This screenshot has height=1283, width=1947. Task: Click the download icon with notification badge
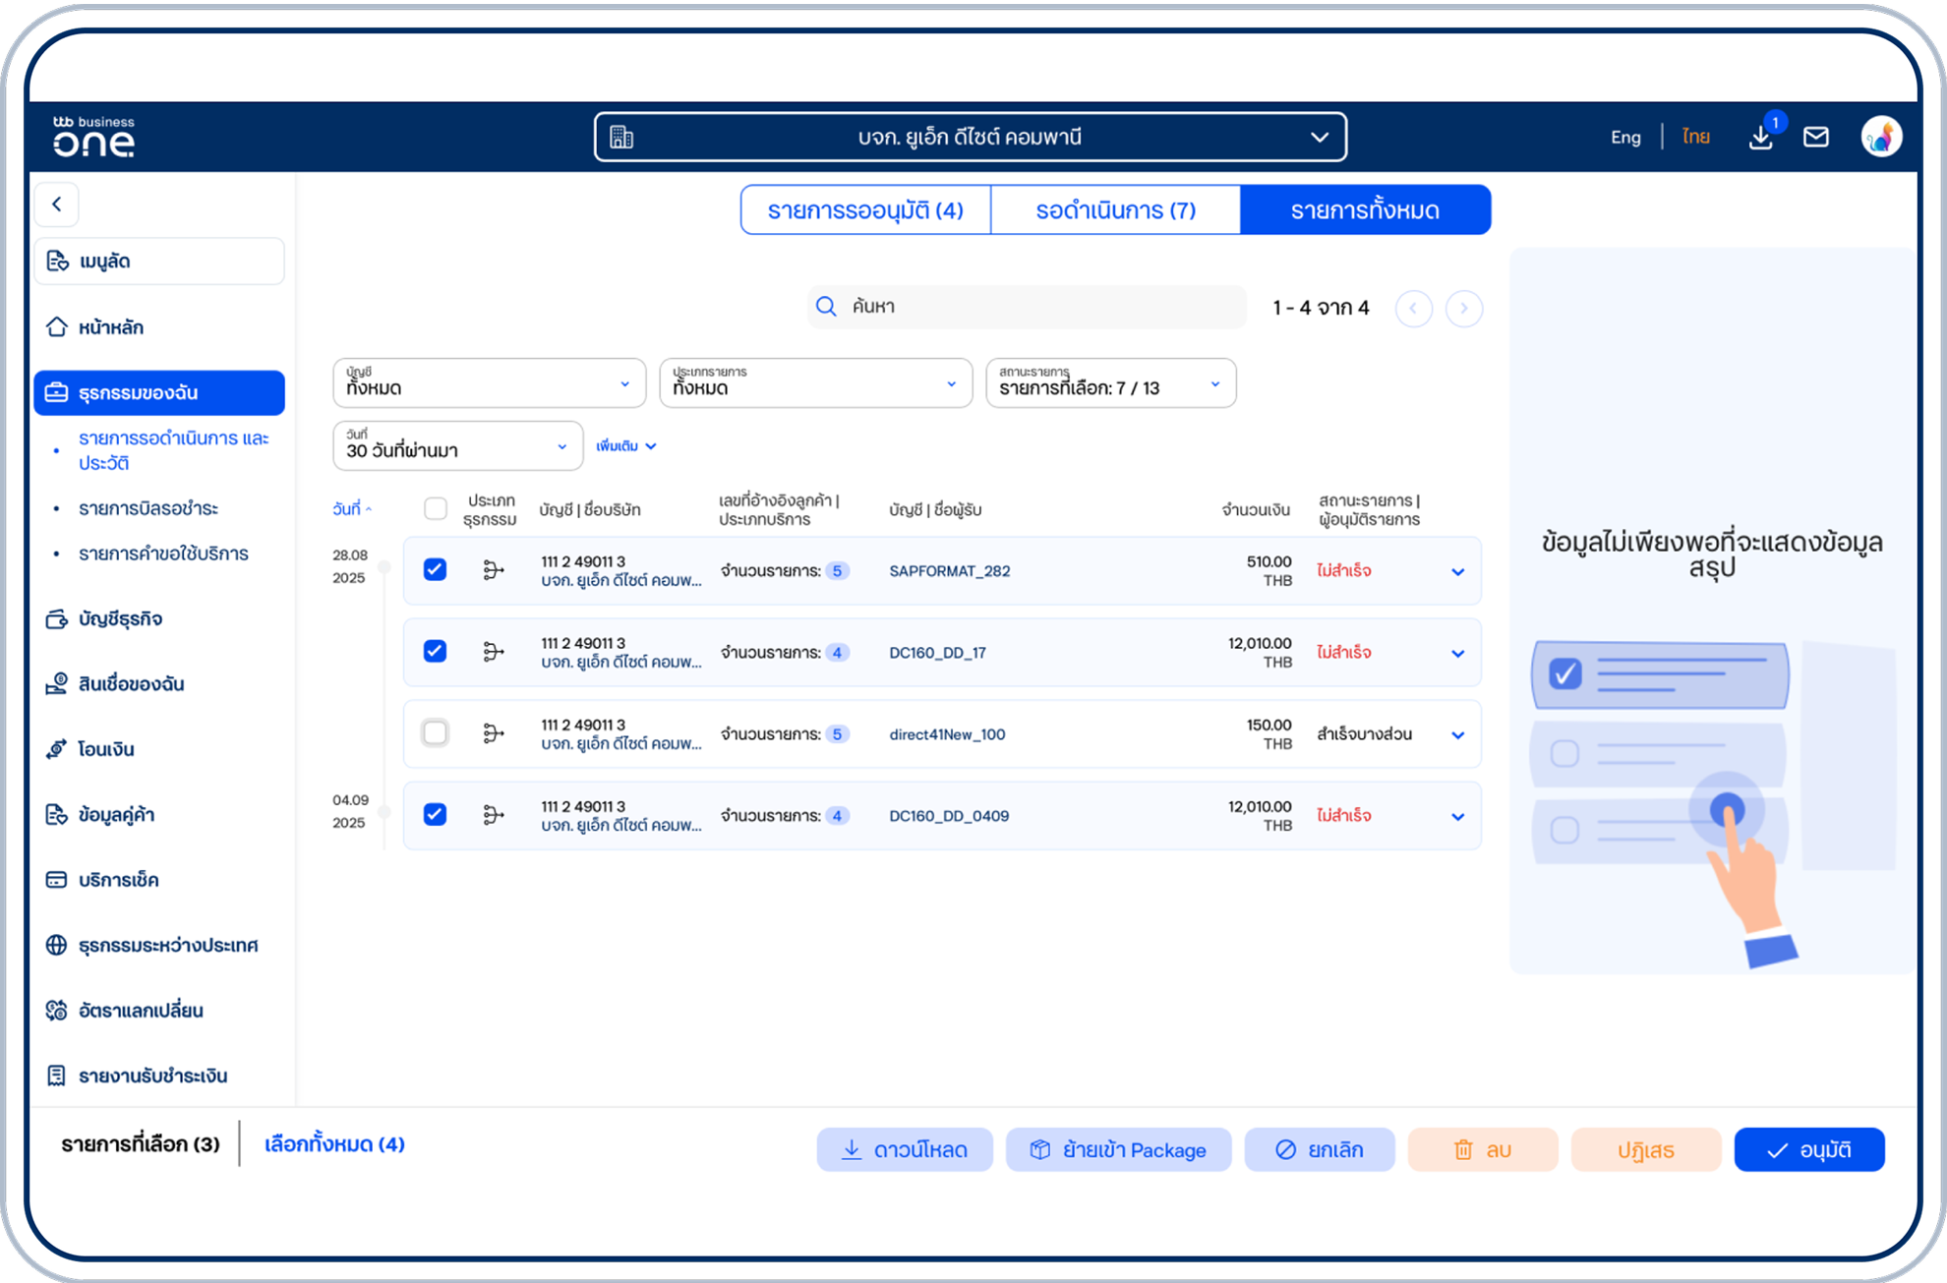[1761, 138]
